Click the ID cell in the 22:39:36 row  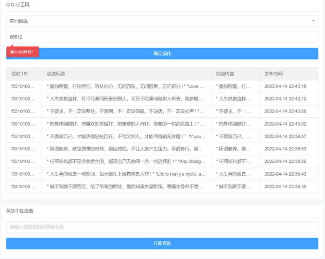point(23,186)
